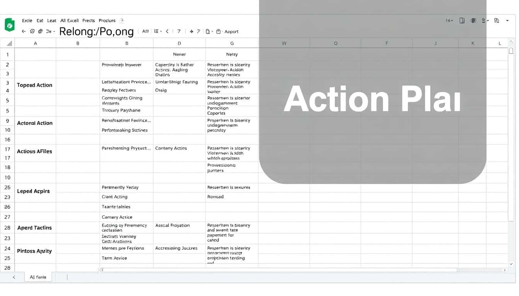The image size is (519, 296).
Task: Click the green spreadsheet app logo
Action: [9, 25]
